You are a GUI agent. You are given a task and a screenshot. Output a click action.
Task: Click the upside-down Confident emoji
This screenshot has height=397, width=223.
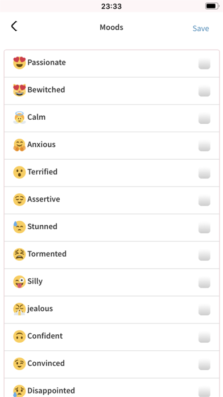tap(19, 336)
